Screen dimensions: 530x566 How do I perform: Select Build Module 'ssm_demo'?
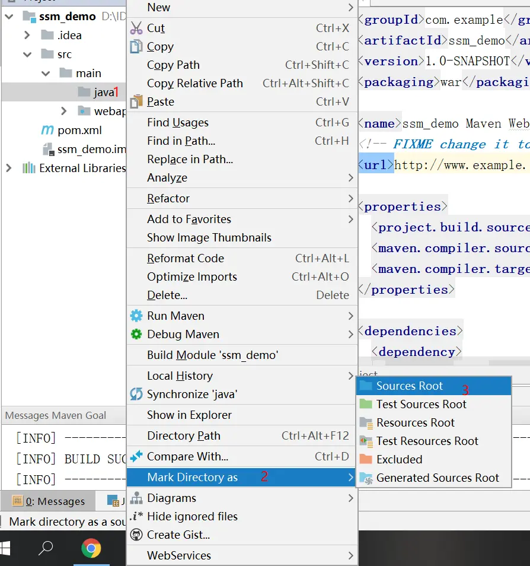(242, 355)
